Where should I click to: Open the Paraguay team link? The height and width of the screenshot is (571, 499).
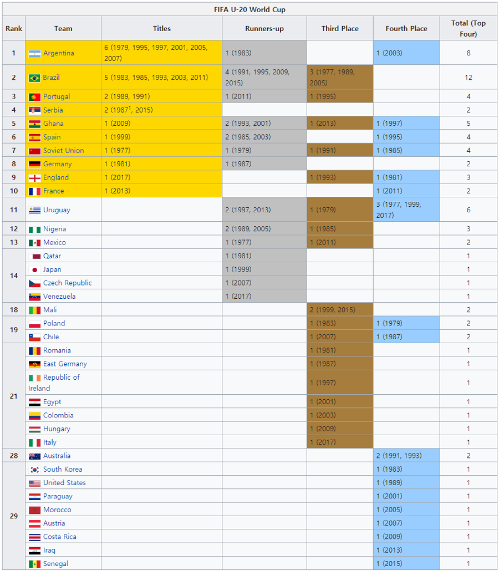58,496
